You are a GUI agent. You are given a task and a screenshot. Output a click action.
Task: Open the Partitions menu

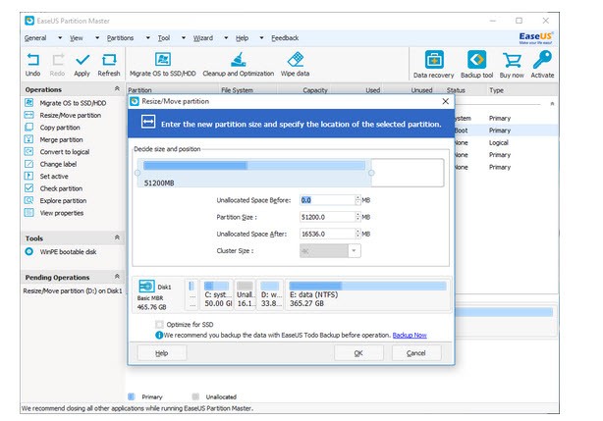click(121, 38)
